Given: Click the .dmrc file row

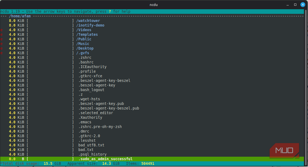Looking at the screenshot, I should coord(152,131).
